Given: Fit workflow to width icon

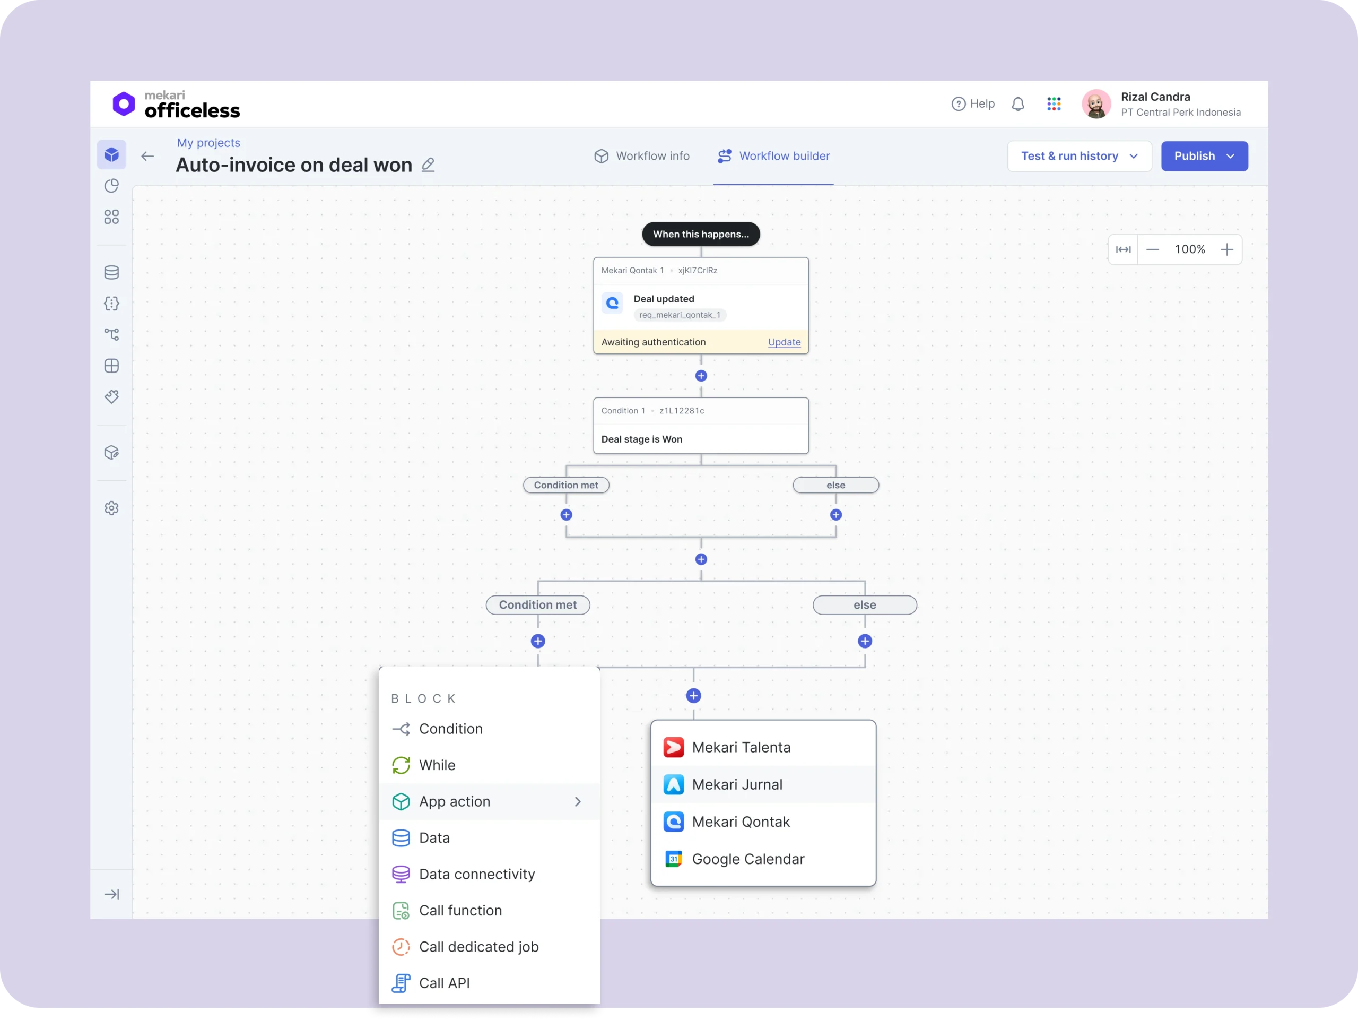Looking at the screenshot, I should [x=1124, y=249].
